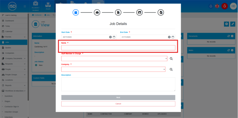Open the Staff Member in Charge dropdown

114,59
